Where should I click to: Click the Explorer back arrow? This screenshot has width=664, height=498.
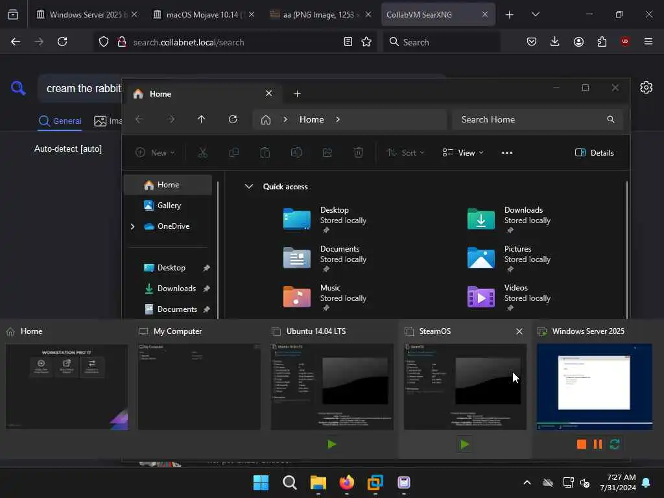pyautogui.click(x=139, y=119)
